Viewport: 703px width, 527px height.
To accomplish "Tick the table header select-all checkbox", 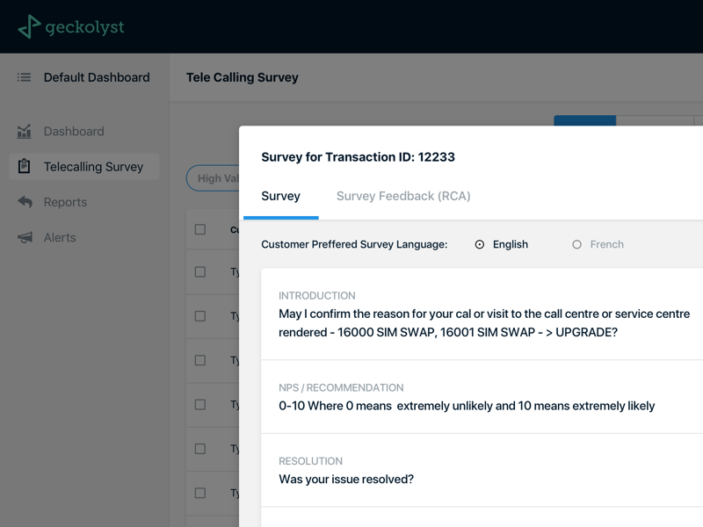I will (x=200, y=229).
